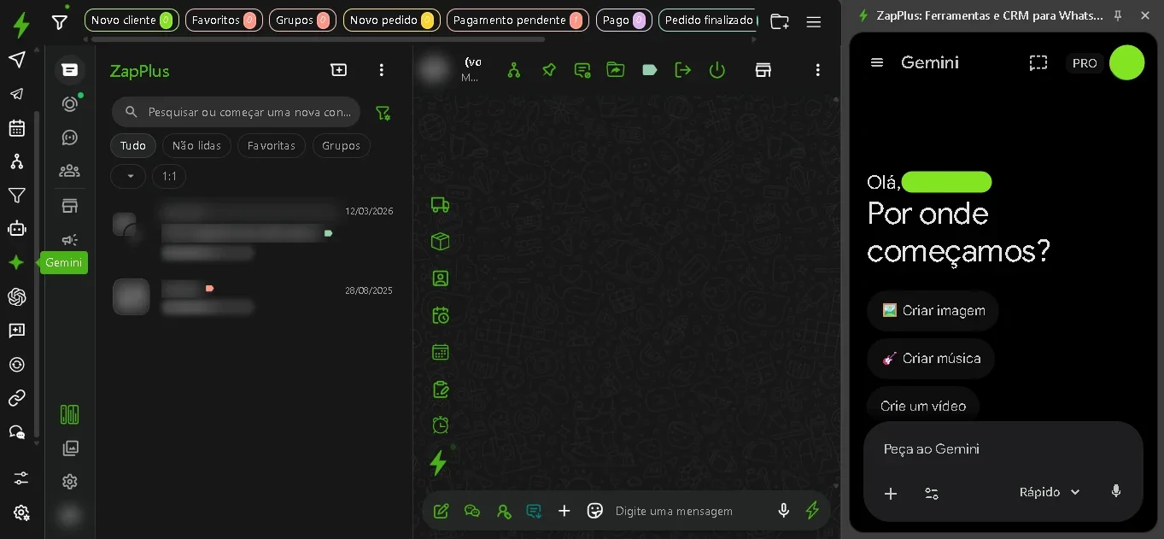Viewport: 1164px width, 539px height.
Task: Click the flow tree icon in chat header
Action: click(x=514, y=70)
